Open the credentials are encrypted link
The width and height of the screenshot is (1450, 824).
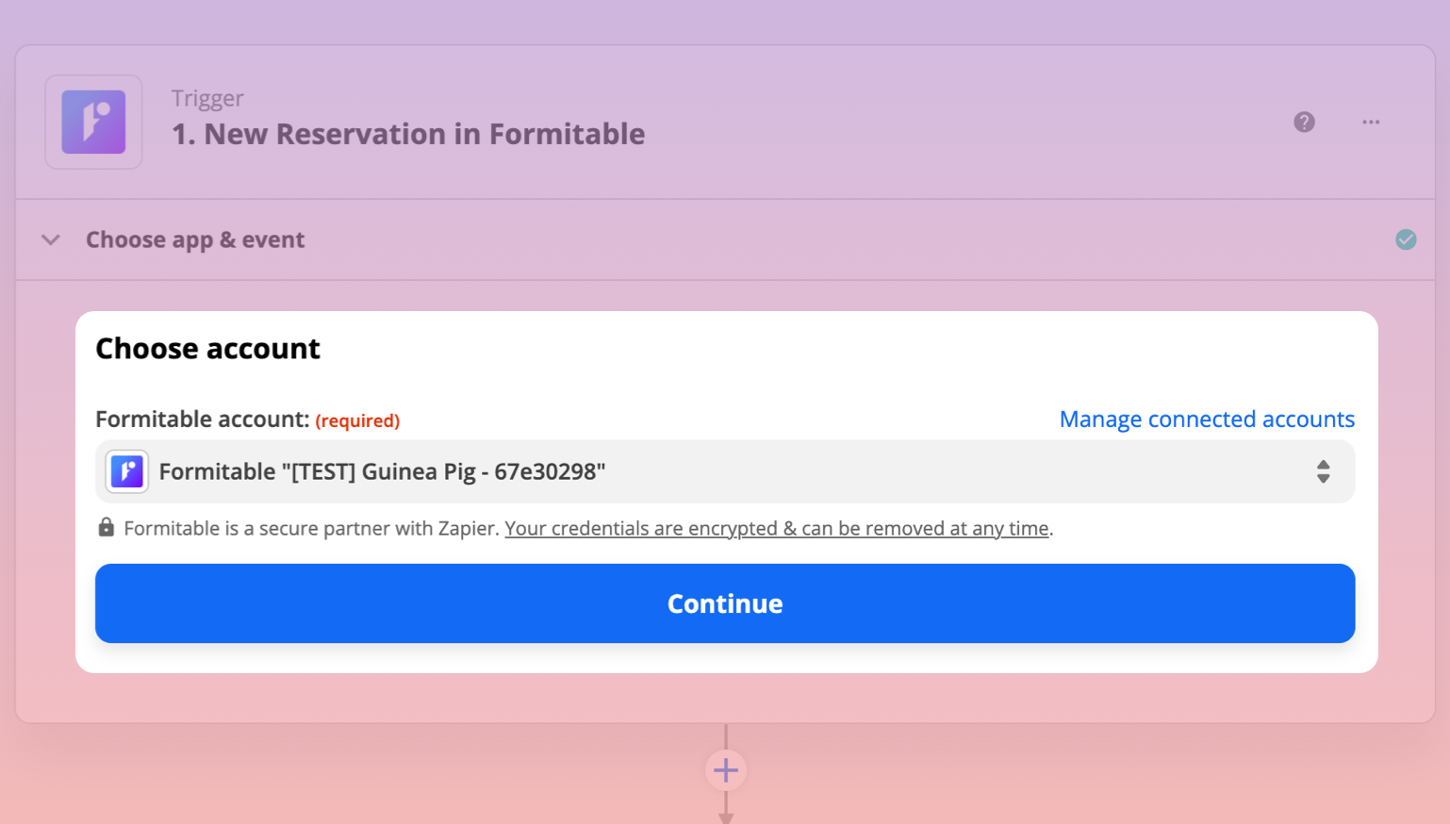[x=776, y=528]
